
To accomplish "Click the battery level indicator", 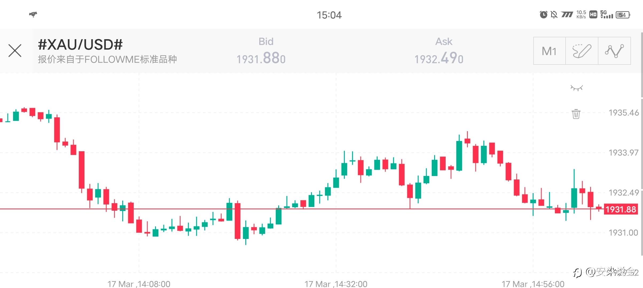I will pos(623,15).
